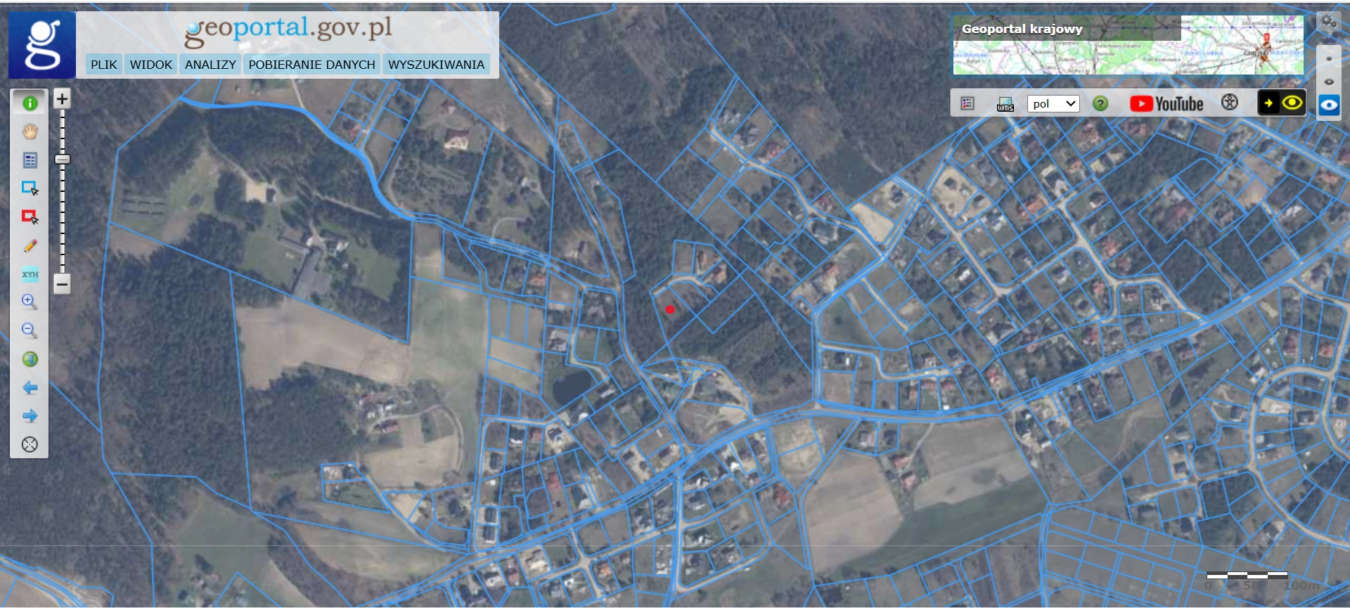The height and width of the screenshot is (608, 1350).
Task: Expand the WYSZUKIWANIA menu
Action: pyautogui.click(x=436, y=65)
